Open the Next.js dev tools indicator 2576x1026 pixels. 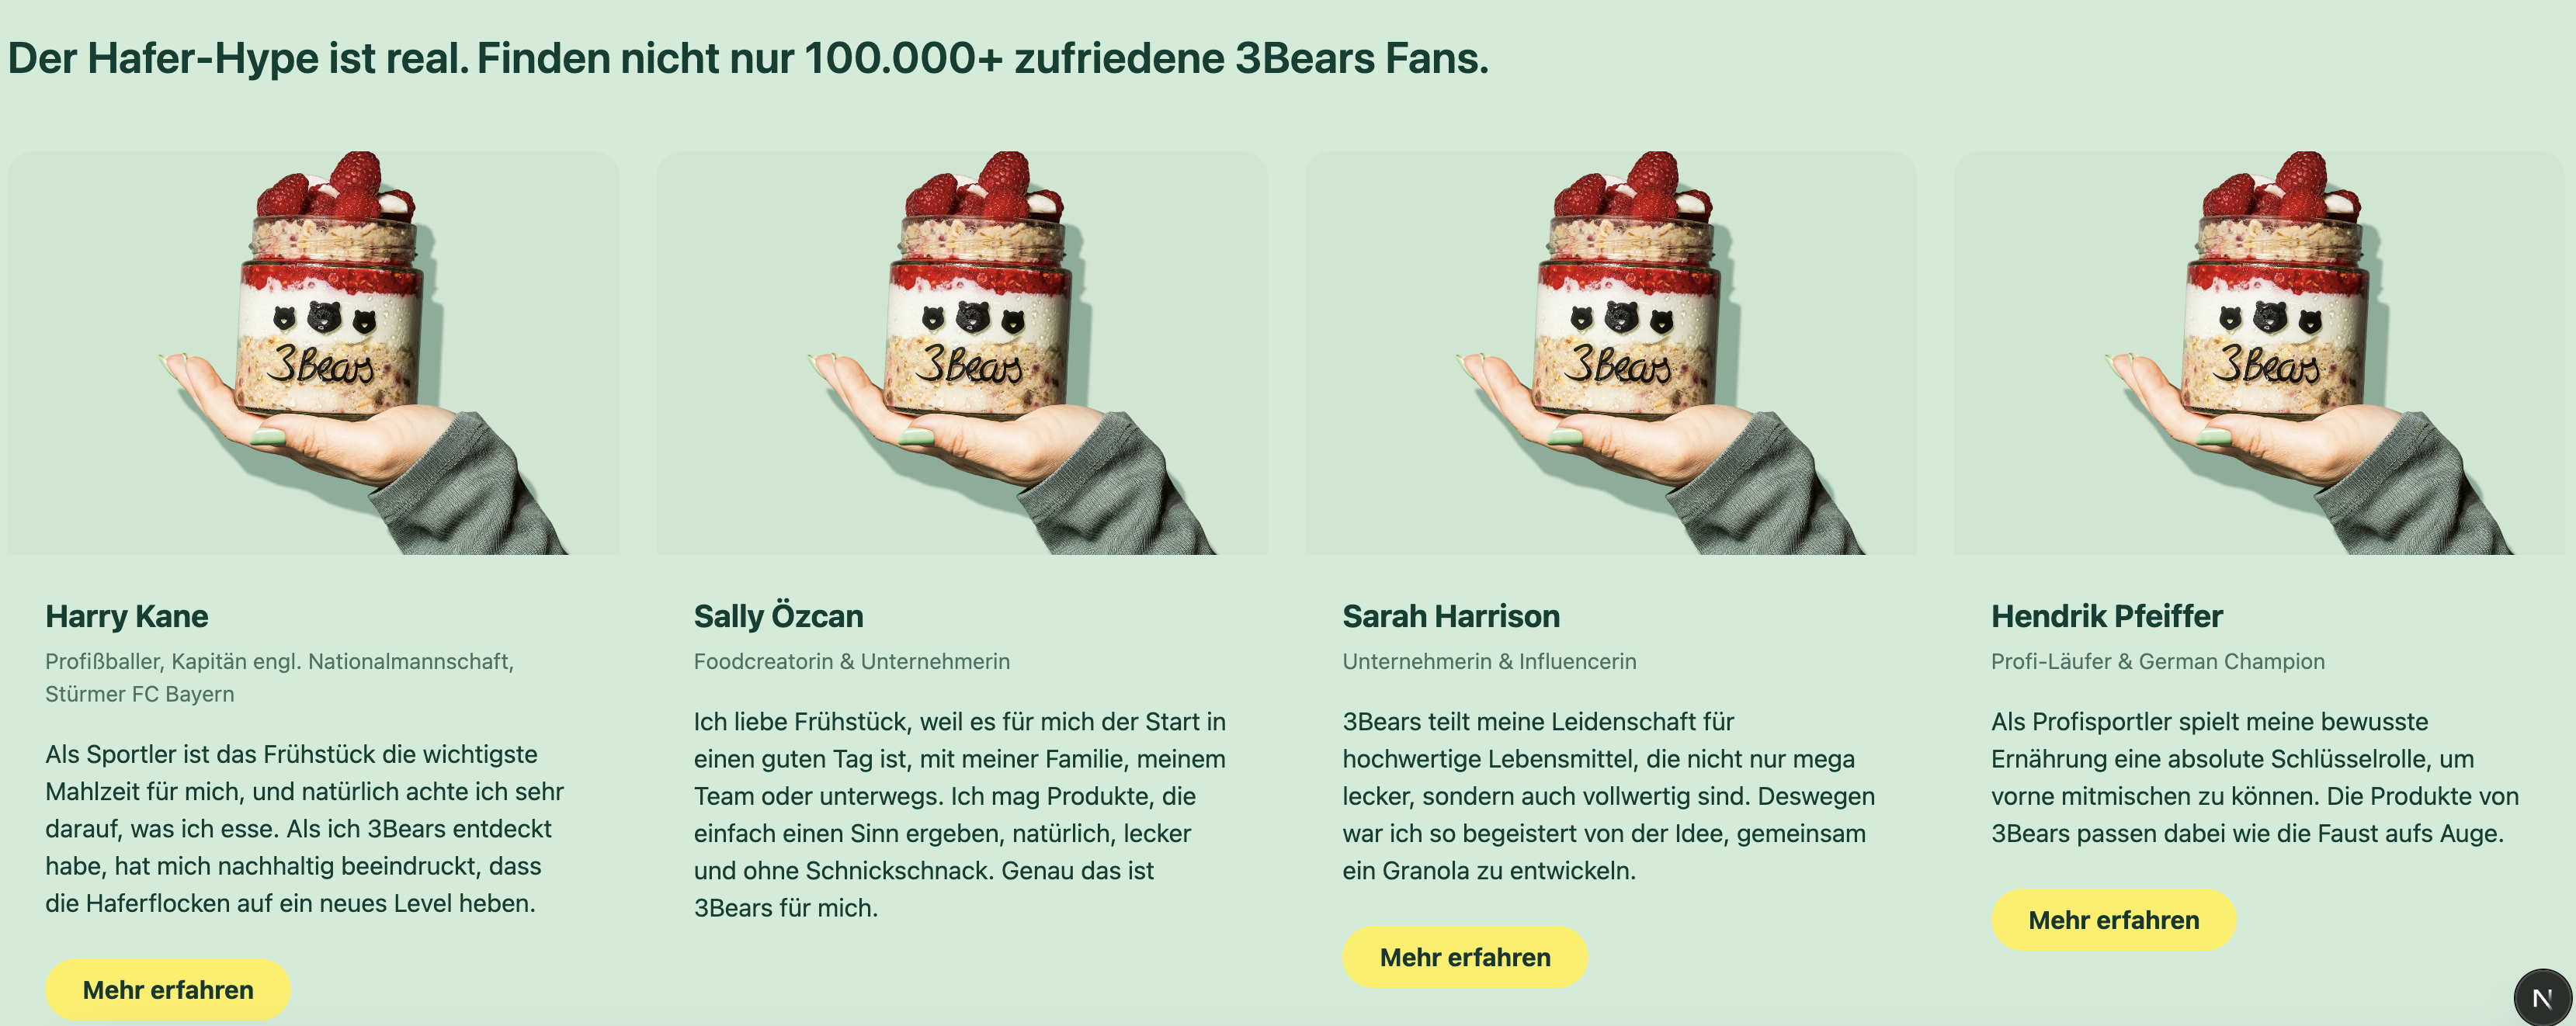[2541, 997]
